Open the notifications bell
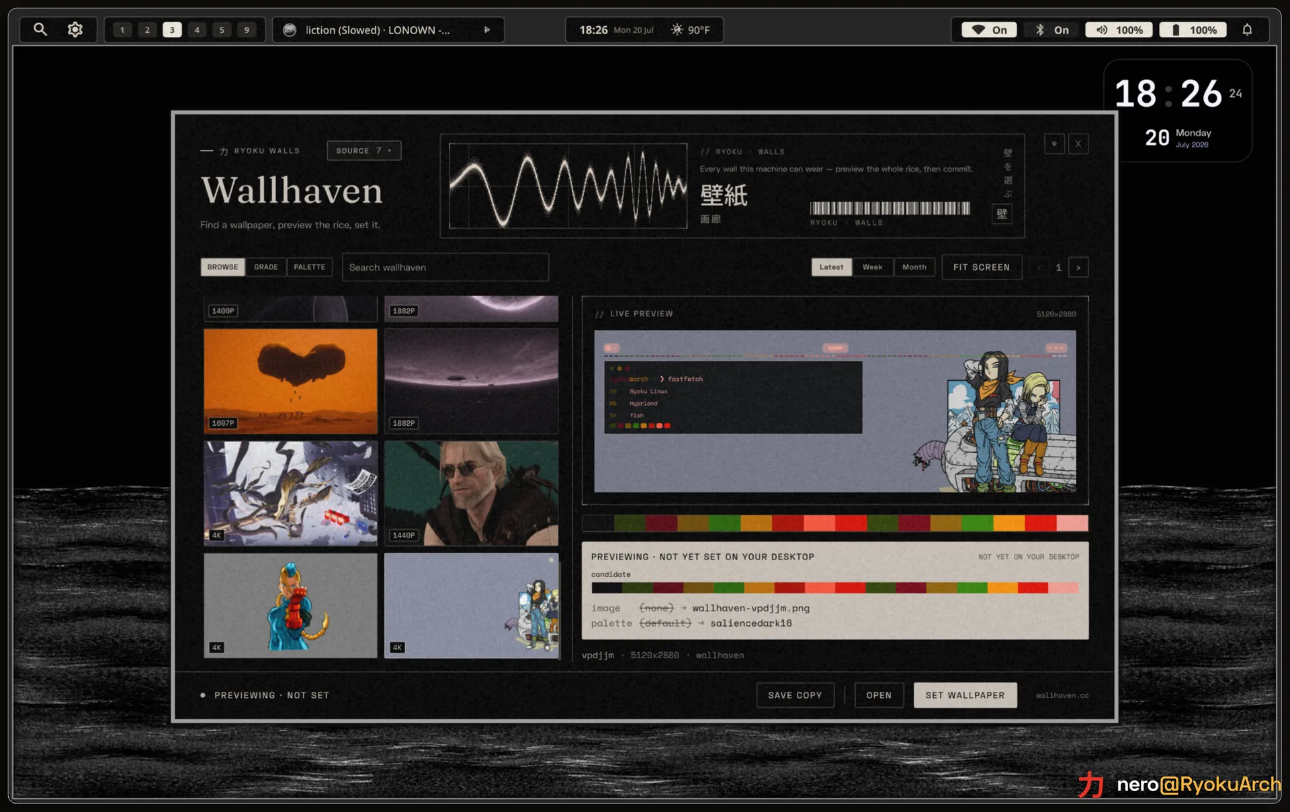The image size is (1290, 812). point(1247,30)
